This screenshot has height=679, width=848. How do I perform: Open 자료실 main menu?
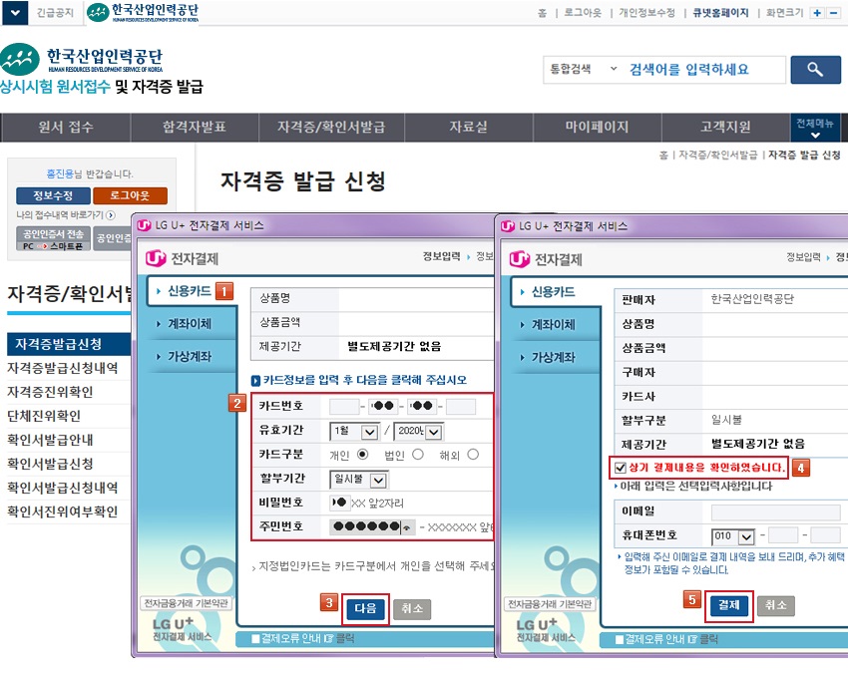[x=468, y=127]
